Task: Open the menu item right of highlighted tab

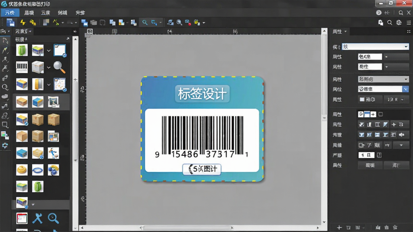Action: point(29,12)
